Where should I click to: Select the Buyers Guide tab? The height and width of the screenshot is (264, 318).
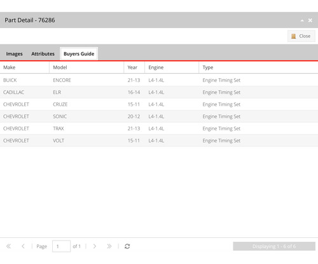[x=79, y=54]
